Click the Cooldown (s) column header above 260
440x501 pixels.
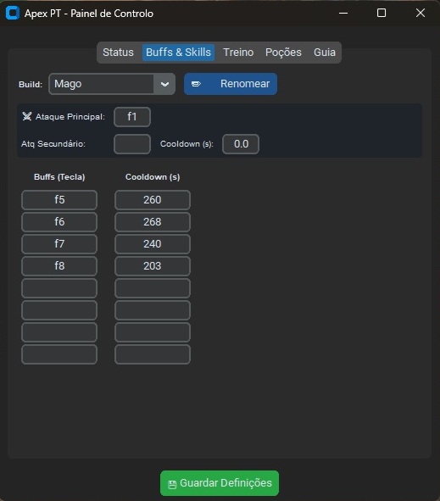153,177
